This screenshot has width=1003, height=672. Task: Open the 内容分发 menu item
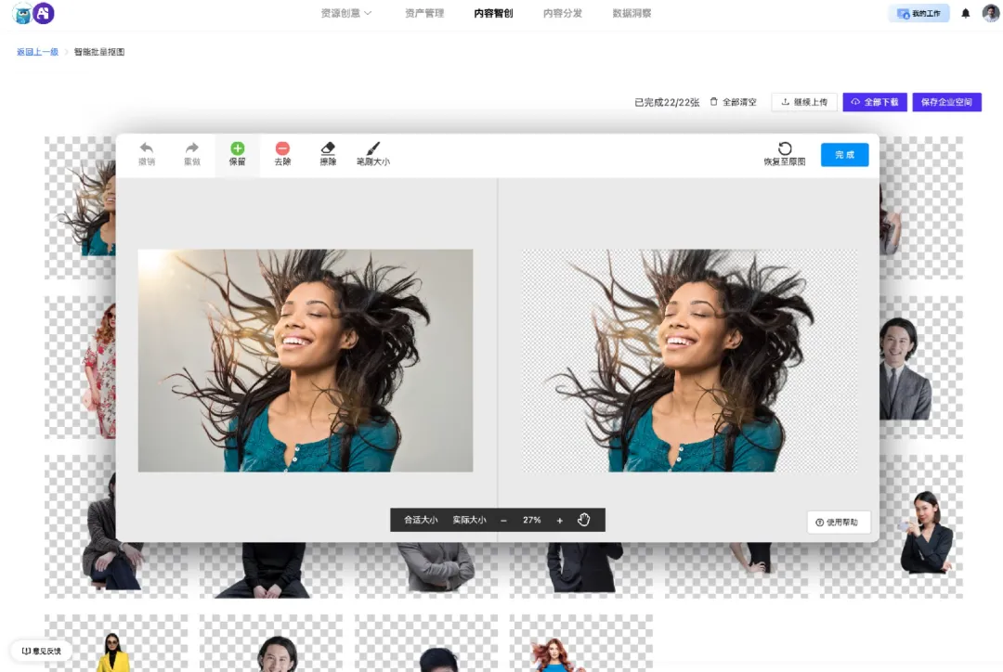pyautogui.click(x=562, y=13)
